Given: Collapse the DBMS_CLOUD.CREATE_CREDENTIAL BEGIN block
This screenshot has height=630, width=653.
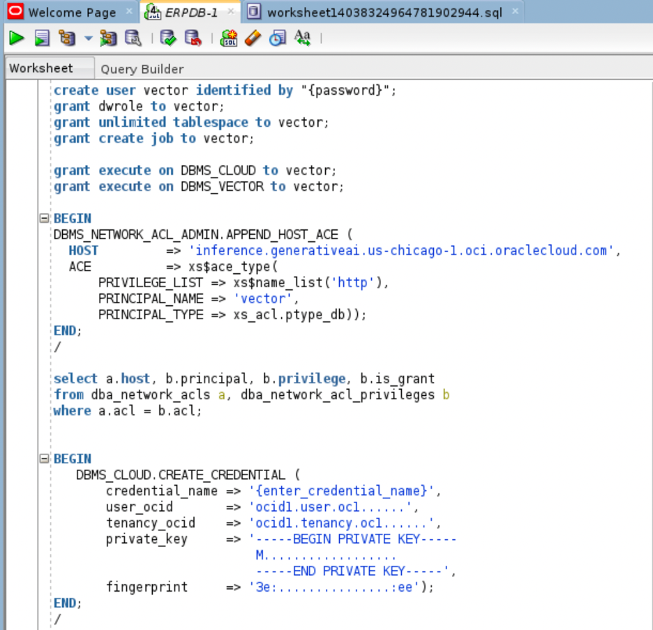Looking at the screenshot, I should point(44,459).
